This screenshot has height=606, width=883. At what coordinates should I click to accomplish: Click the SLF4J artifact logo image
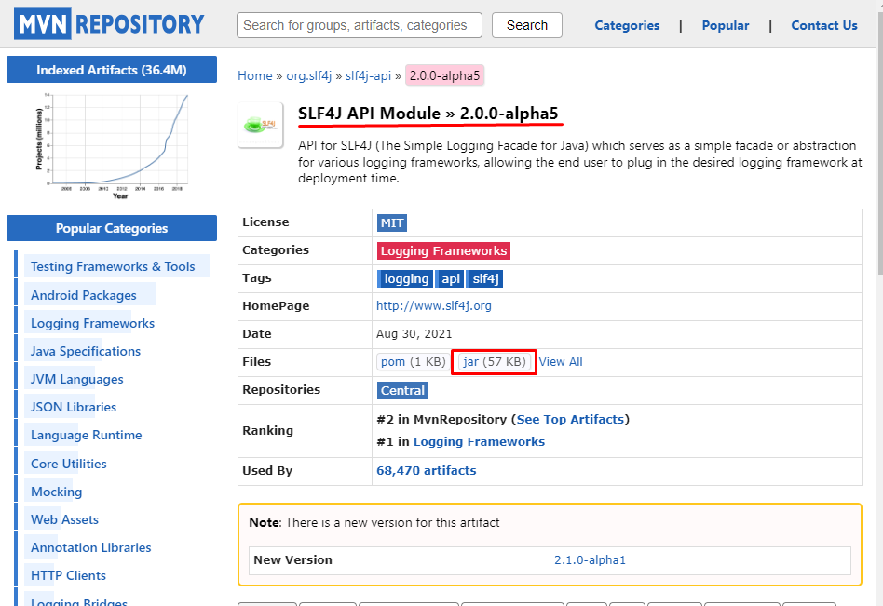tap(260, 125)
